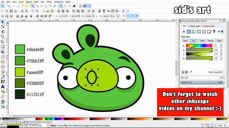Select the Gradient tool in toolbox

click(3, 107)
